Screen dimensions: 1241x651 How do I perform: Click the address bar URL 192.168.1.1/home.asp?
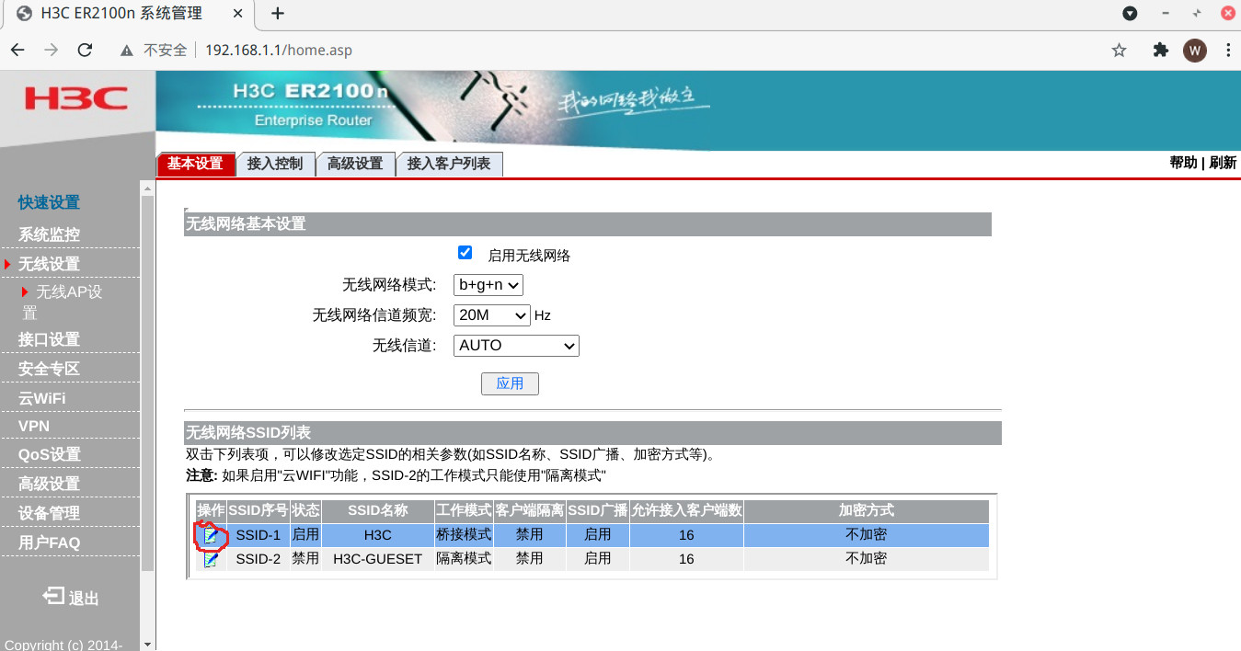click(x=279, y=51)
